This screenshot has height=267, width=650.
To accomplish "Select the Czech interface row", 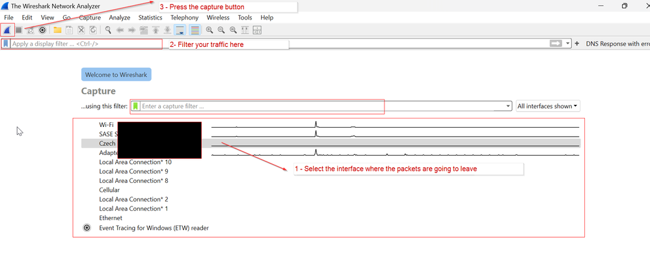I will 331,143.
